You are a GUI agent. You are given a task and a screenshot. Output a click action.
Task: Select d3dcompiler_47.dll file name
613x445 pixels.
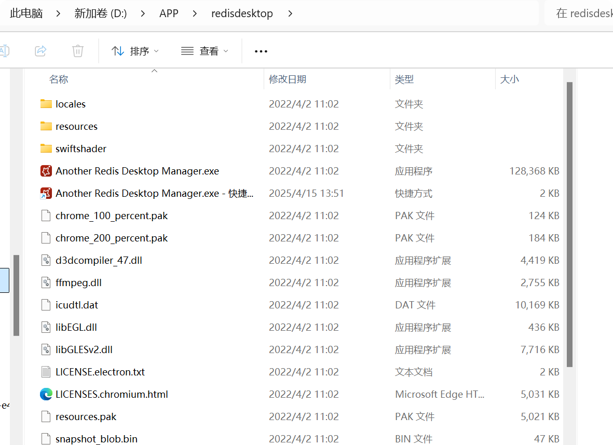pyautogui.click(x=99, y=260)
